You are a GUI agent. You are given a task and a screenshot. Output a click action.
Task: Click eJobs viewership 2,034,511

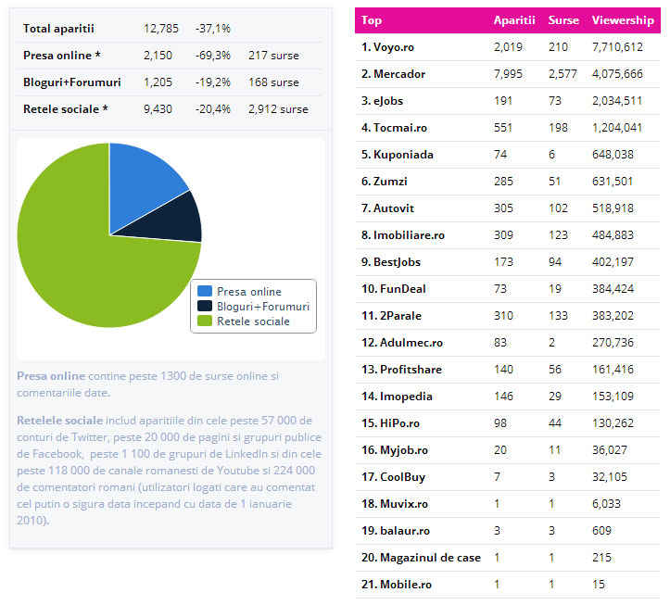(617, 101)
